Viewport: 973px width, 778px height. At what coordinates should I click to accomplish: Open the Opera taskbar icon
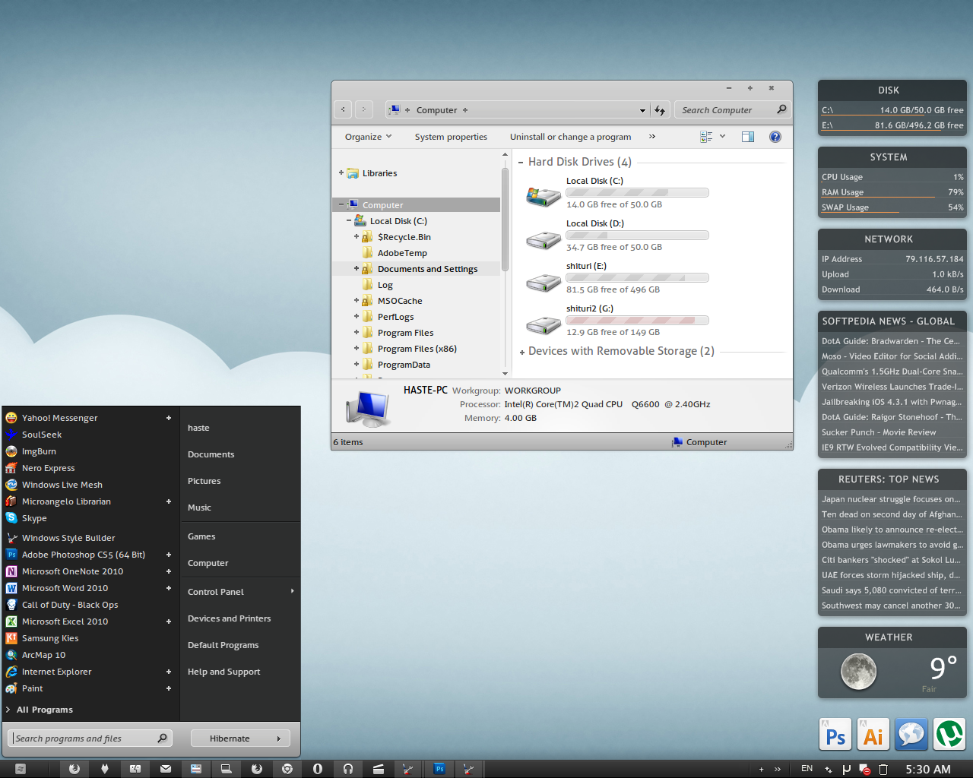click(x=318, y=769)
